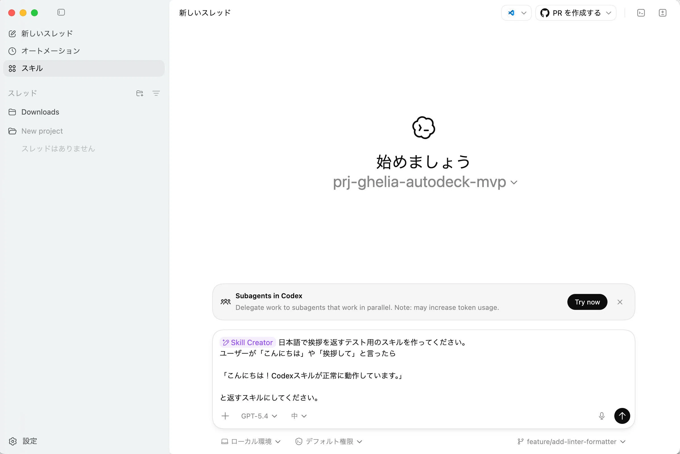Select スキル in the sidebar
680x454 pixels.
(x=84, y=68)
